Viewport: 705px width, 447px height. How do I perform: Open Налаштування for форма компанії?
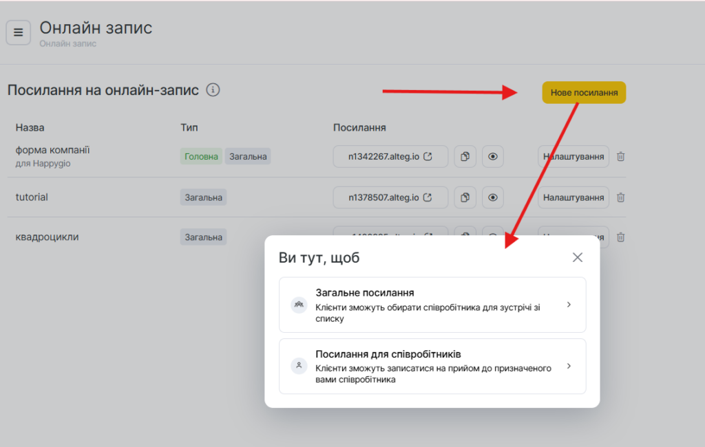point(574,157)
